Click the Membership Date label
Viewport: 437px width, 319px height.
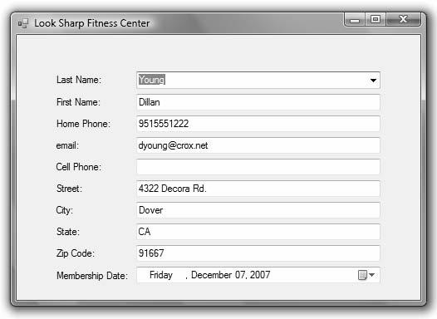click(92, 276)
